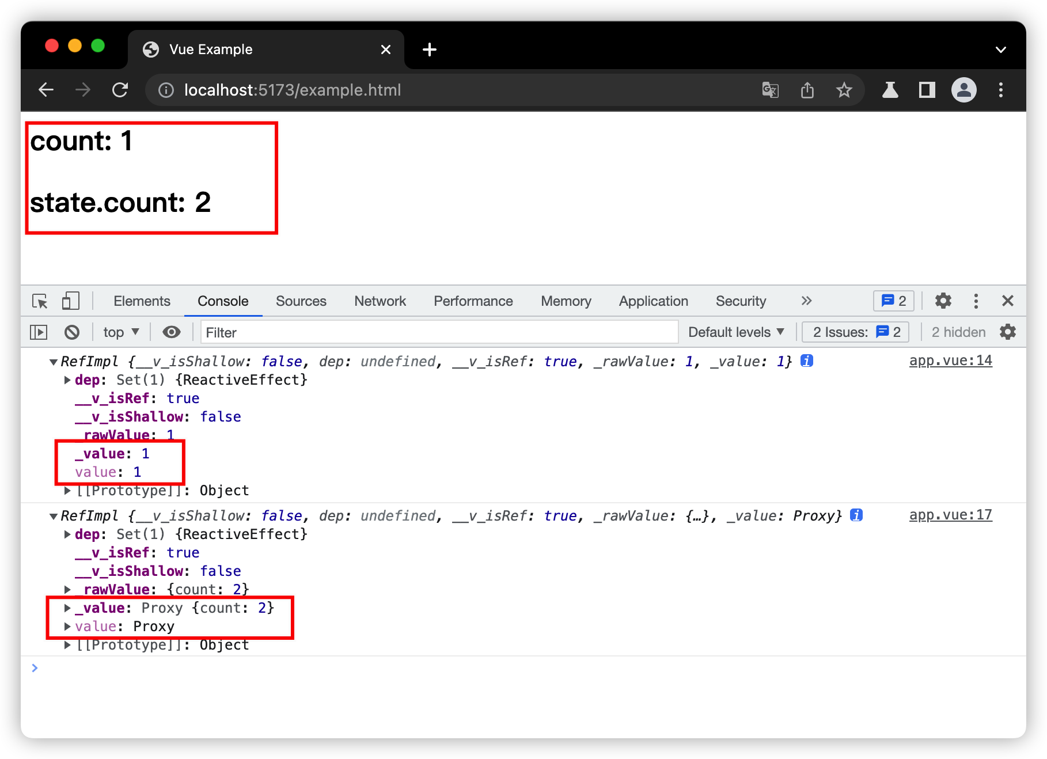
Task: Open the Default levels dropdown
Action: (735, 332)
